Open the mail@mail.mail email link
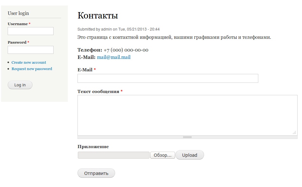Image resolution: width=302 pixels, height=187 pixels. coord(114,57)
